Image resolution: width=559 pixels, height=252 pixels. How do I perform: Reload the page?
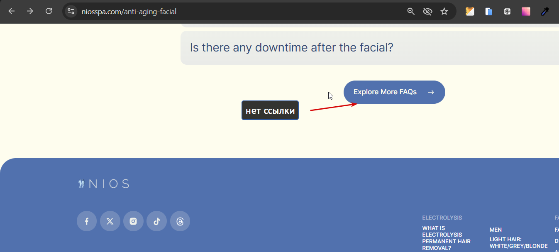(x=49, y=12)
